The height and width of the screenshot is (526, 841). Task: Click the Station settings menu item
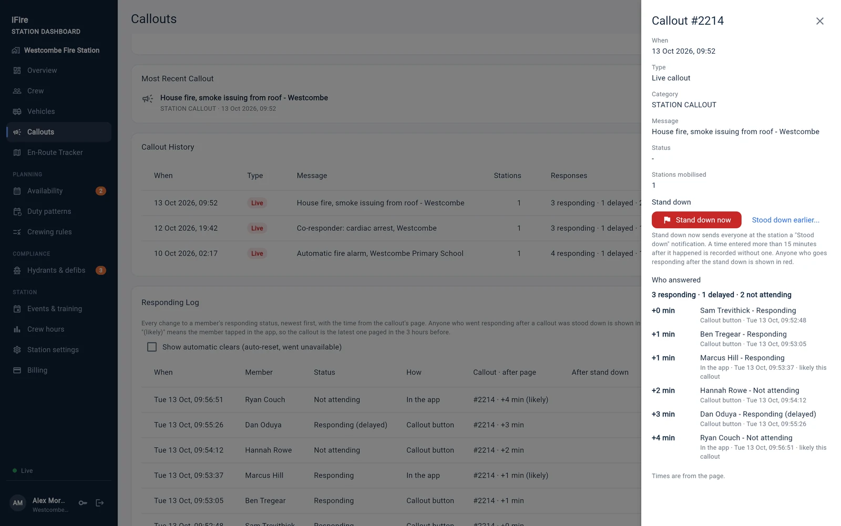point(59,350)
